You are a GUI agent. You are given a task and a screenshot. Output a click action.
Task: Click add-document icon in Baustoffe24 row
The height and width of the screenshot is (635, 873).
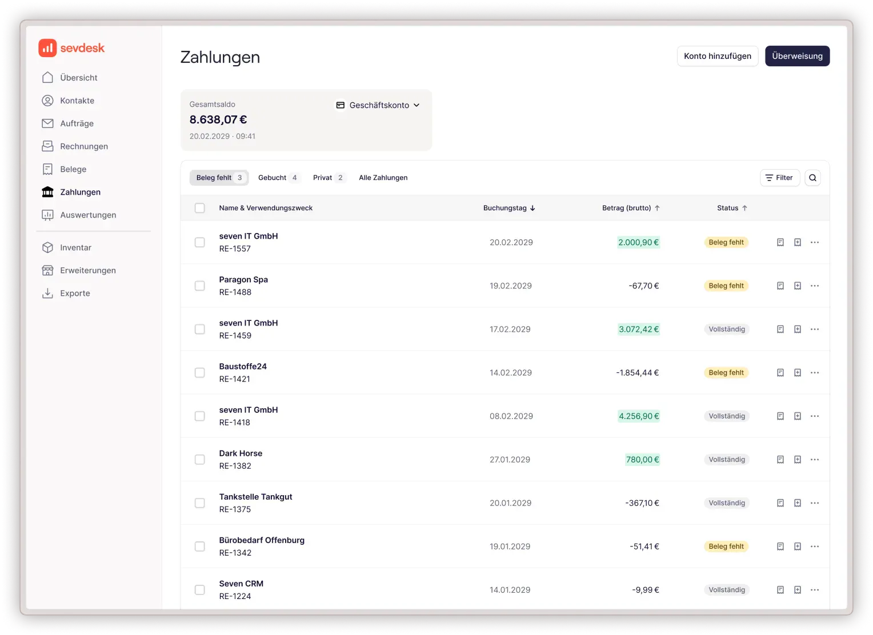(x=798, y=372)
